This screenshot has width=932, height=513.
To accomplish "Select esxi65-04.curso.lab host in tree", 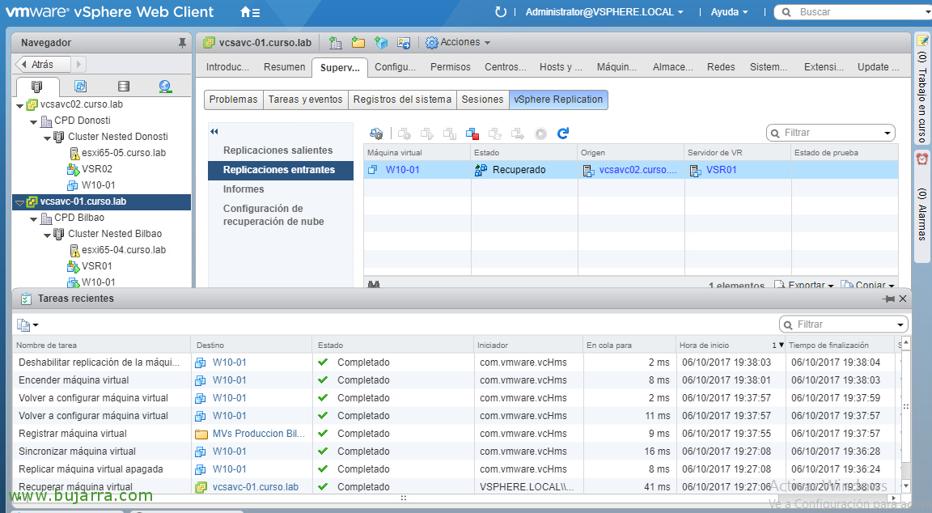I will (x=124, y=250).
